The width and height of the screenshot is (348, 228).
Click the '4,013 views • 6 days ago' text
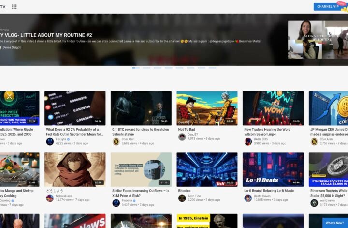pyautogui.click(x=204, y=138)
